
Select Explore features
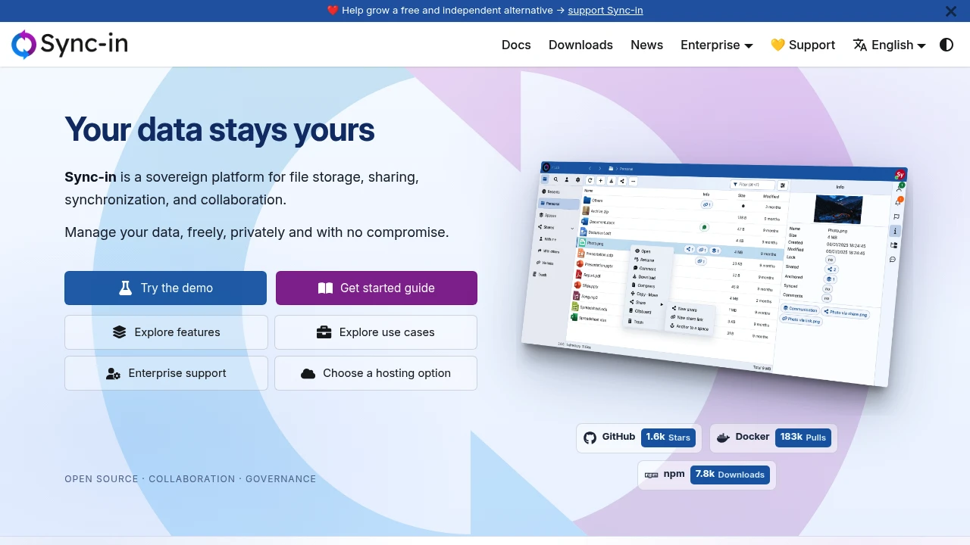166,332
